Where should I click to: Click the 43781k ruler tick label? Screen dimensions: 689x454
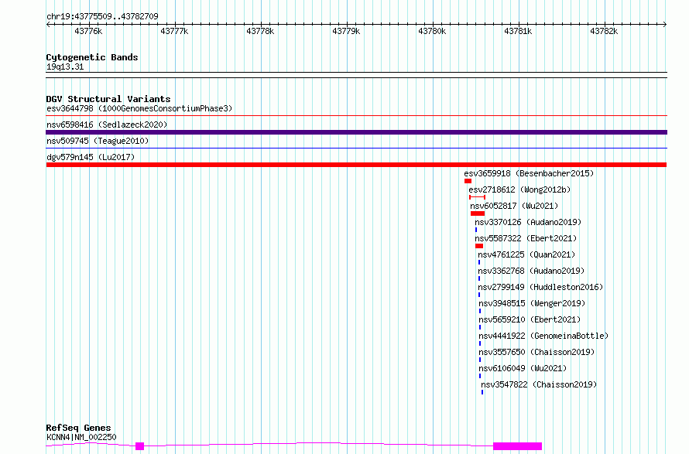click(518, 31)
